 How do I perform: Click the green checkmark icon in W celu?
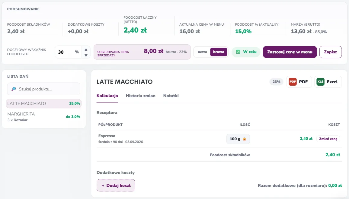click(238, 52)
